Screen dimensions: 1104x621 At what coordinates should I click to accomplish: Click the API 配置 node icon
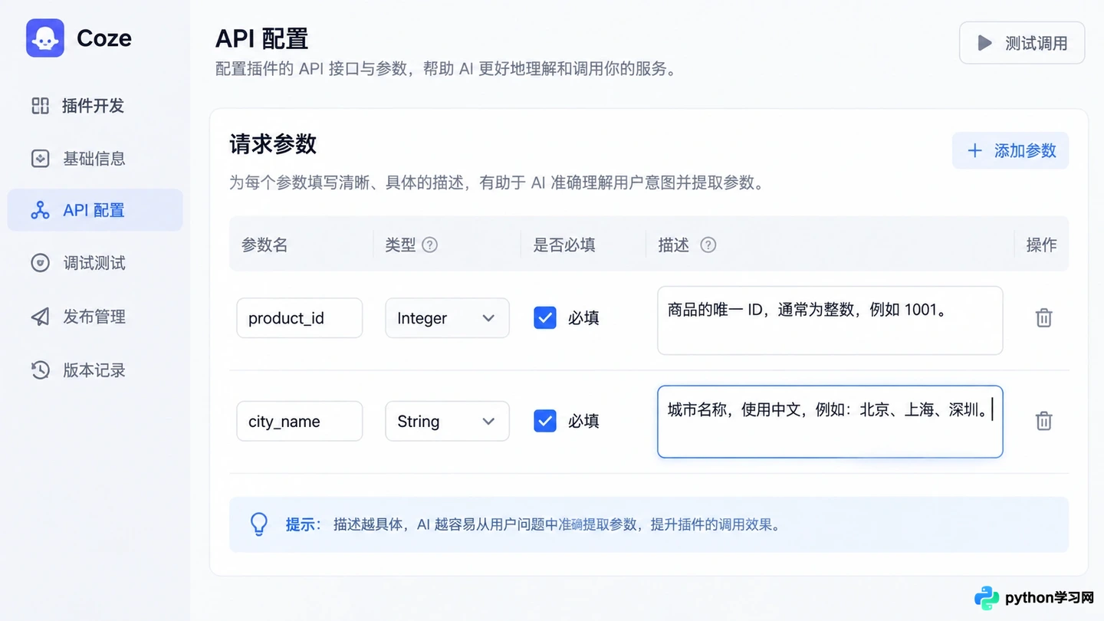click(40, 210)
